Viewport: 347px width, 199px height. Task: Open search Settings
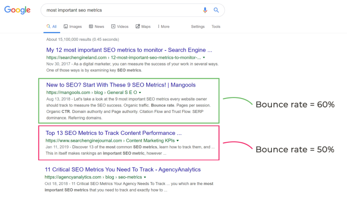pyautogui.click(x=198, y=26)
